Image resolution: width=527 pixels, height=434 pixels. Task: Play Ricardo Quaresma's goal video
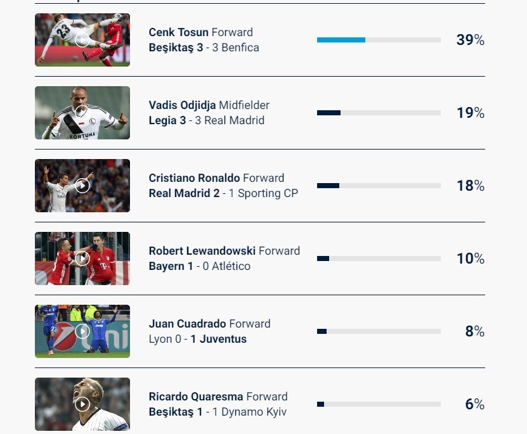pos(82,404)
